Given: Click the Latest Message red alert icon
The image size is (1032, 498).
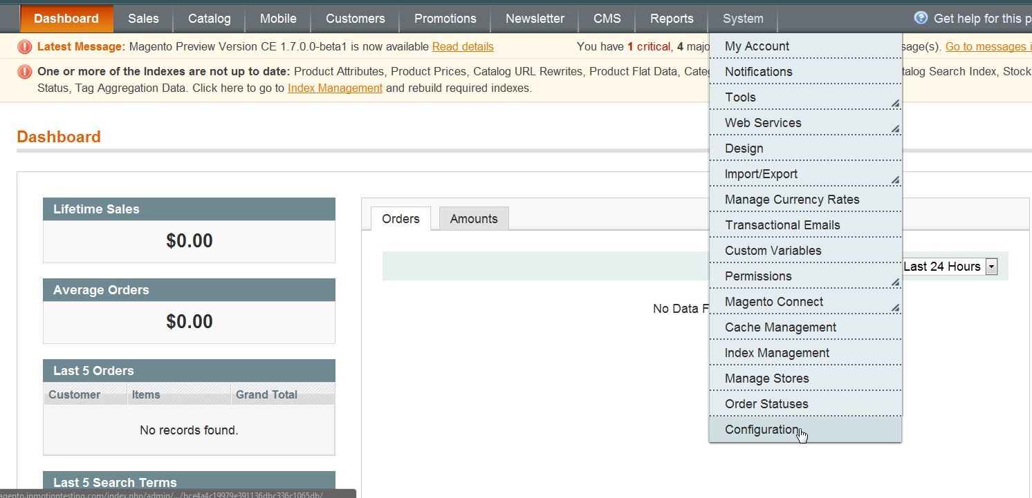Looking at the screenshot, I should [x=25, y=47].
